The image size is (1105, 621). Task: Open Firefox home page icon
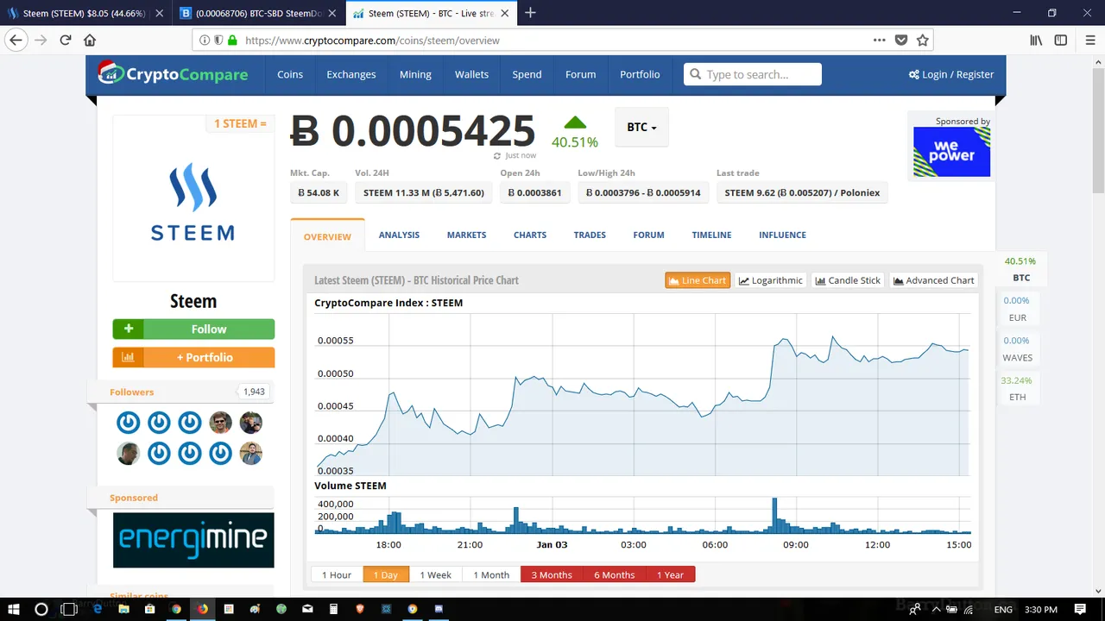click(90, 40)
